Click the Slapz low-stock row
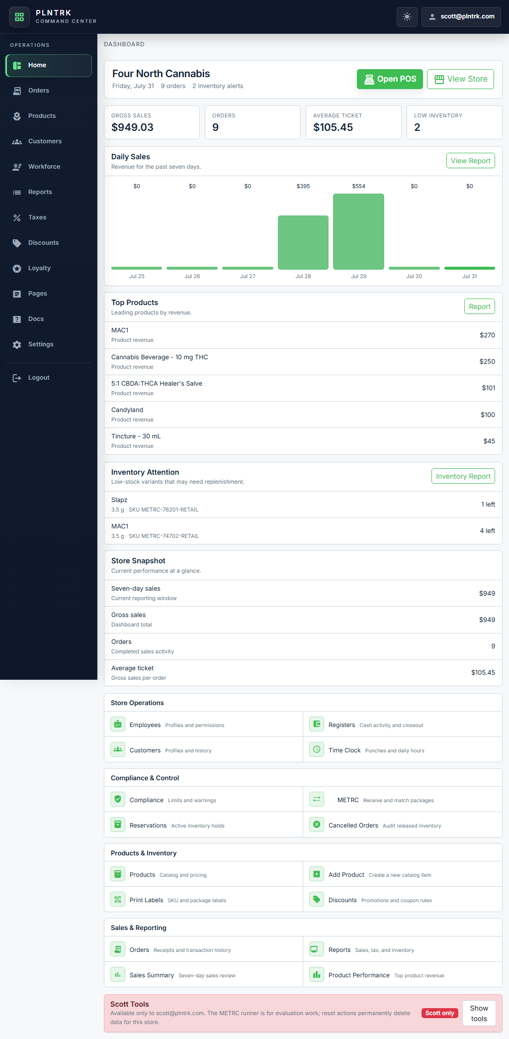This screenshot has width=509, height=1039. (x=303, y=505)
